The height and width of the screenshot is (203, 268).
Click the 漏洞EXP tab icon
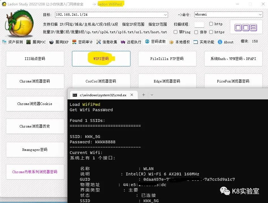point(51,42)
